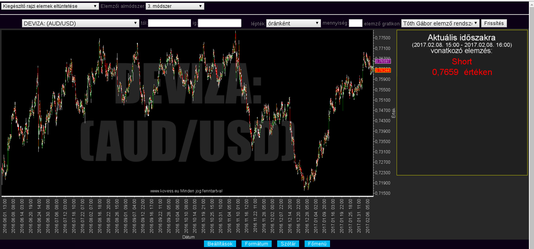Image resolution: width=534 pixels, height=249 pixels.
Task: Return to Főmenü
Action: [317, 244]
